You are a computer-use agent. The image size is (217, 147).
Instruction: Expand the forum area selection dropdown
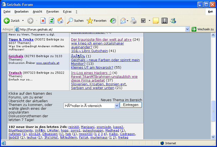pyautogui.click(x=117, y=106)
